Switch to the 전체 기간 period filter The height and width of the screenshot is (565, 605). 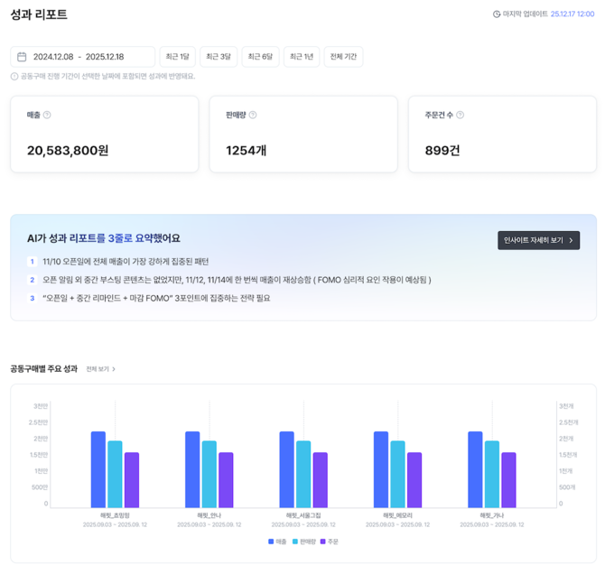coord(344,57)
